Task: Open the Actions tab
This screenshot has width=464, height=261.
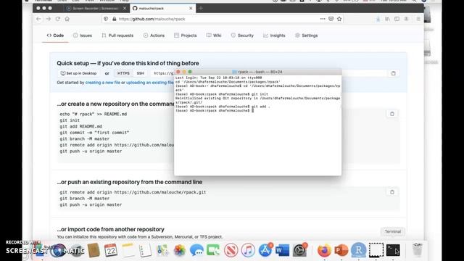Action: pos(154,36)
